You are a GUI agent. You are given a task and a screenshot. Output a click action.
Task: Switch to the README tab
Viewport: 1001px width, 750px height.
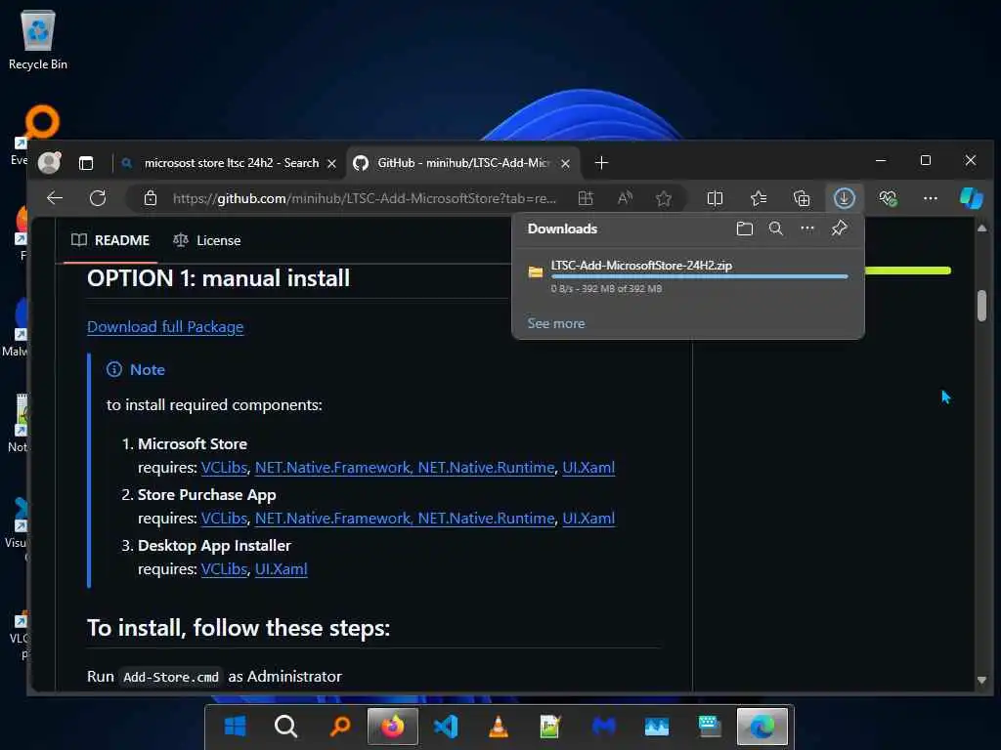tap(110, 240)
